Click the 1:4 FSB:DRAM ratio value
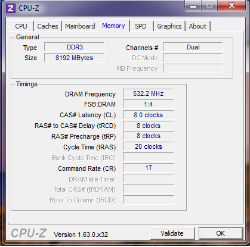 click(x=149, y=104)
